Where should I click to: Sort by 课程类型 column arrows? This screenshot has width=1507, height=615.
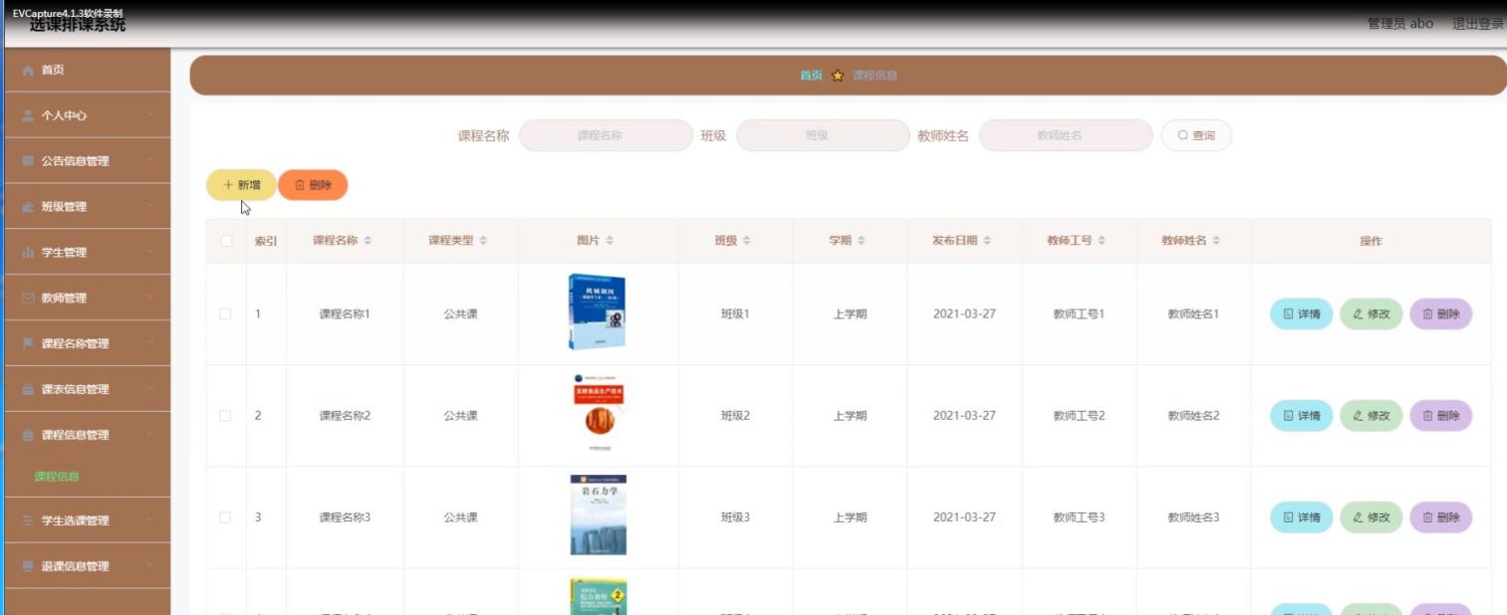point(483,241)
